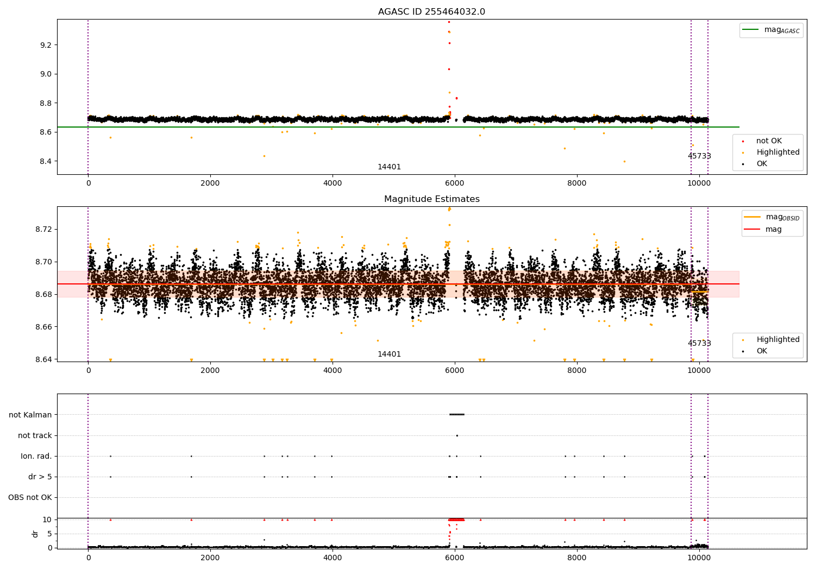
Task: Click the 9.2 y-axis tick label
Action: pyautogui.click(x=45, y=45)
